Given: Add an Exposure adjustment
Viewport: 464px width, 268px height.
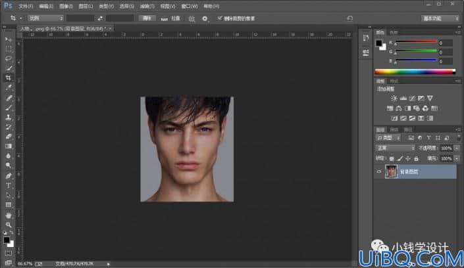Looking at the screenshot, I should point(421,98).
